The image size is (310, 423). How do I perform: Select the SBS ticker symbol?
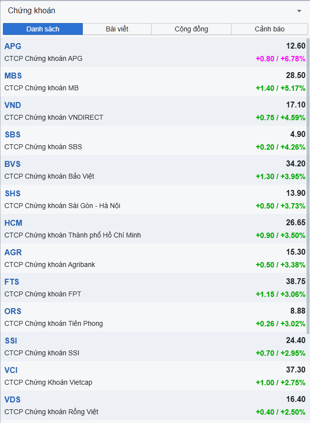pyautogui.click(x=13, y=134)
